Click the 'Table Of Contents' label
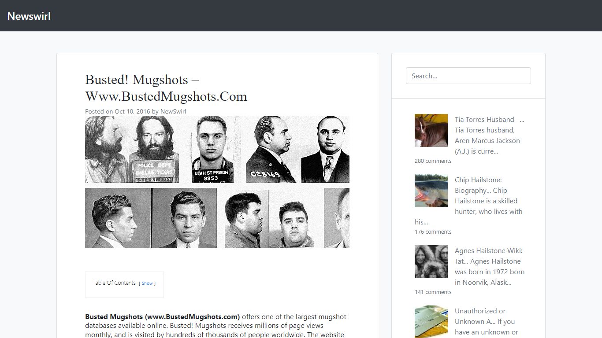 coord(114,283)
